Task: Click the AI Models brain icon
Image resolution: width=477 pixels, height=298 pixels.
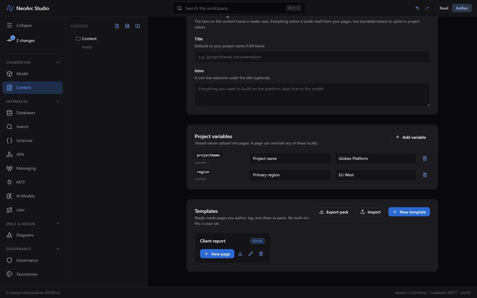Action: (x=10, y=196)
